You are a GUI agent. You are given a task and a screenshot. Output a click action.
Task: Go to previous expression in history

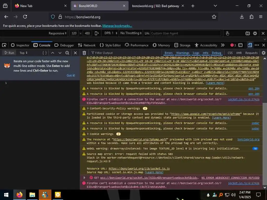click(53, 53)
